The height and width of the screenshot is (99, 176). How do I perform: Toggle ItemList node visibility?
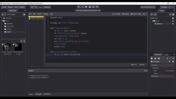[173, 24]
